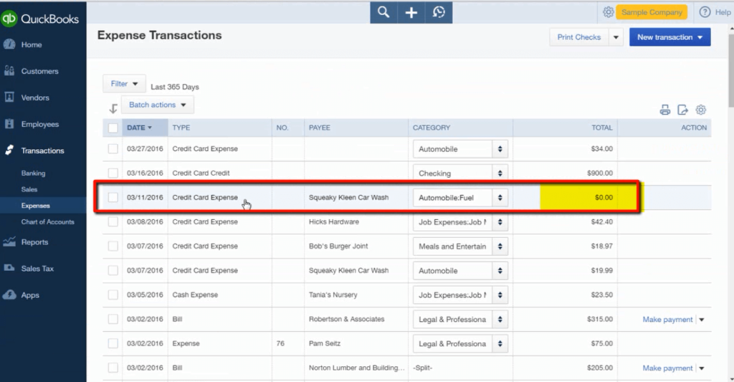Click the Help question mark icon

[705, 12]
